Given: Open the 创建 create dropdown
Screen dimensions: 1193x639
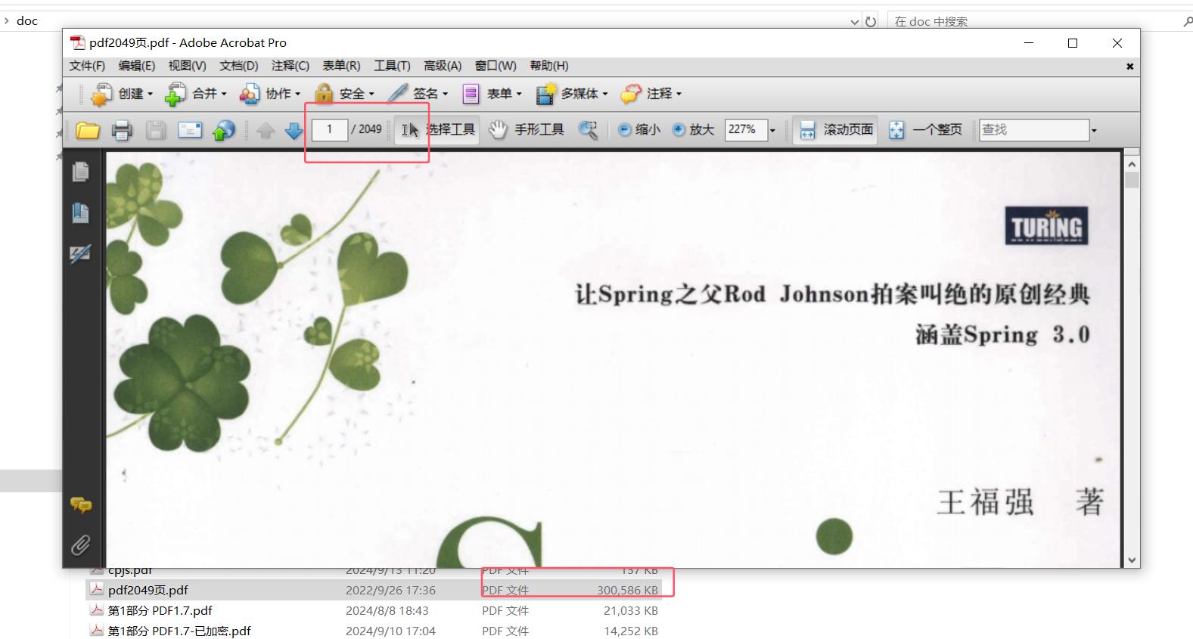Looking at the screenshot, I should pyautogui.click(x=122, y=94).
